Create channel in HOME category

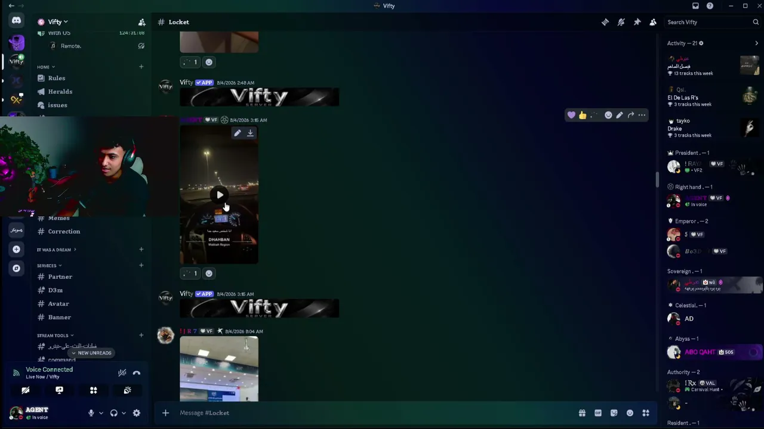click(x=141, y=67)
